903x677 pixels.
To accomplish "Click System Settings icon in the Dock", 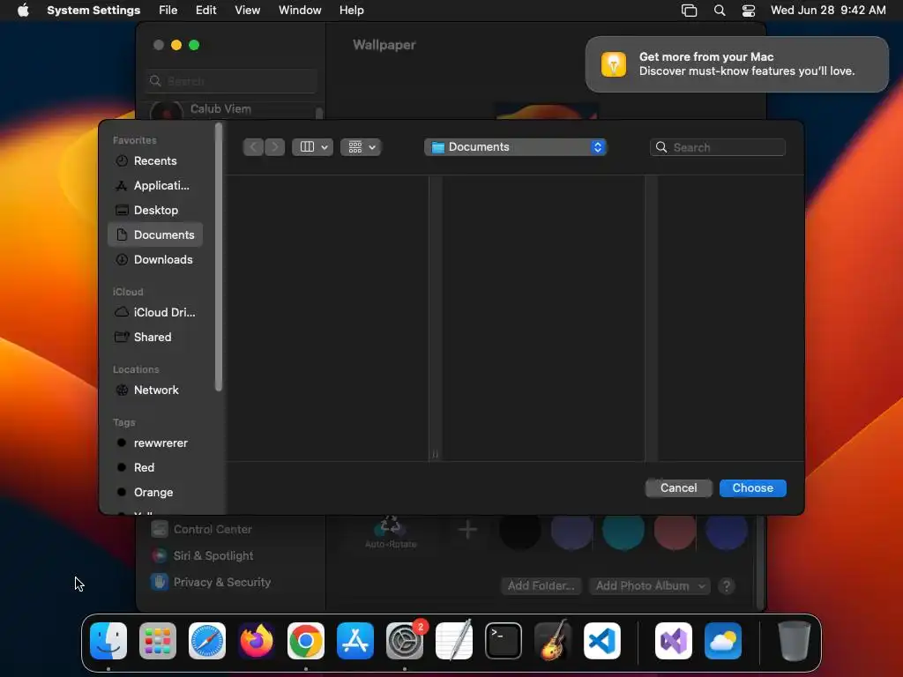I will coord(404,641).
